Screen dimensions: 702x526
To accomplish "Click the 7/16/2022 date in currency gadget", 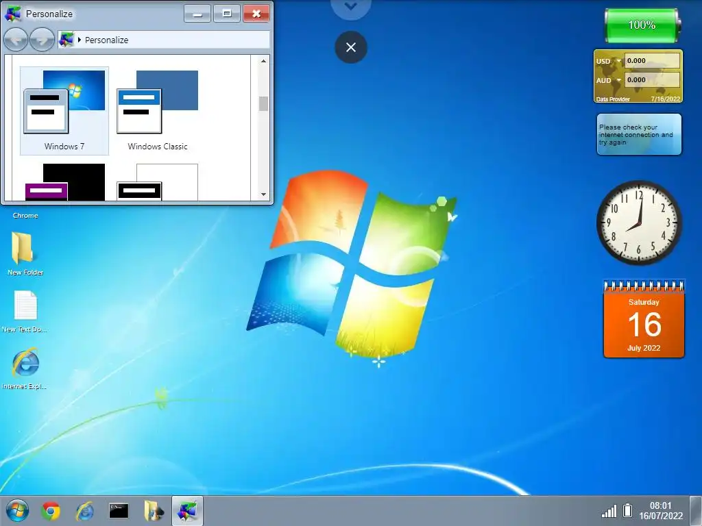I will pos(665,99).
